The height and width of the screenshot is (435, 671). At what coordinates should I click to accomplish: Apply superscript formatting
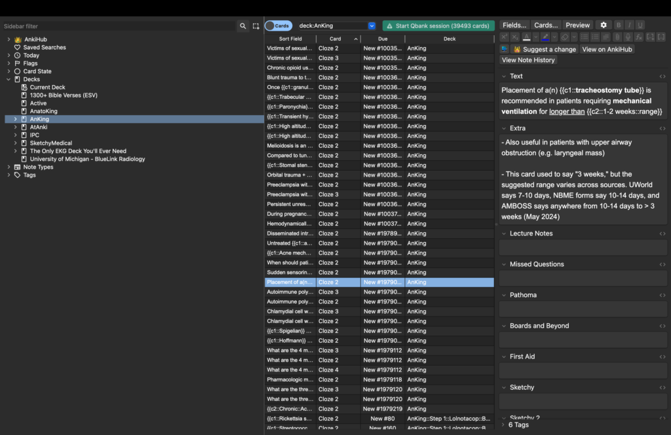coord(505,37)
